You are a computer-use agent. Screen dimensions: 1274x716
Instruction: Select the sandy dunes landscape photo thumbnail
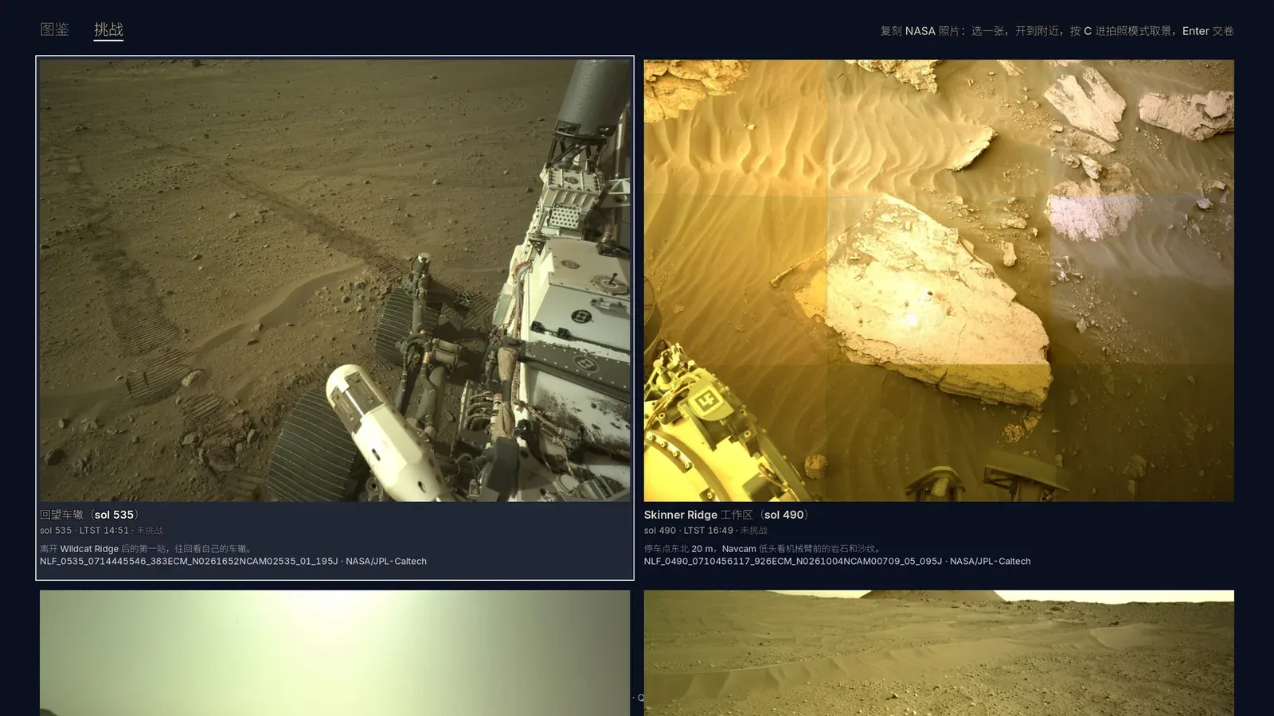pos(939,653)
